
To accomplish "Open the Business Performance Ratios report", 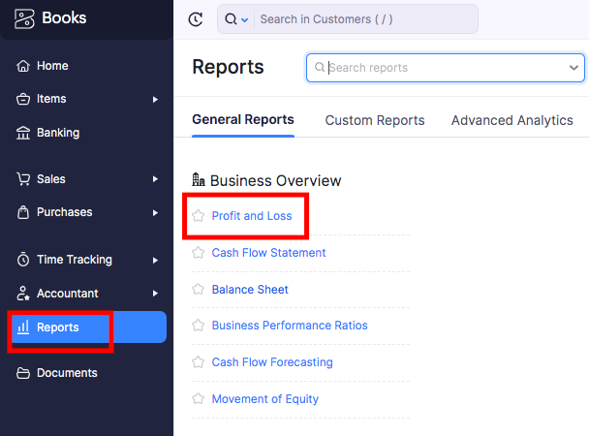I will [290, 326].
